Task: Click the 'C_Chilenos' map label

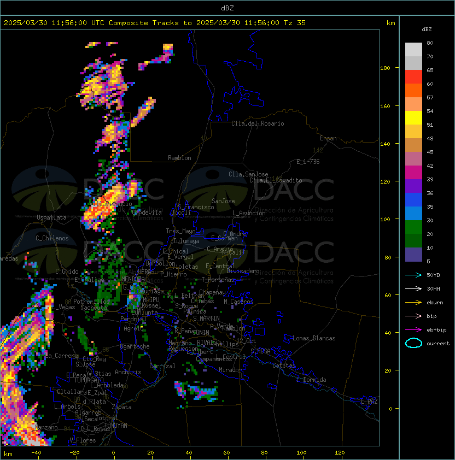Action: coord(52,238)
